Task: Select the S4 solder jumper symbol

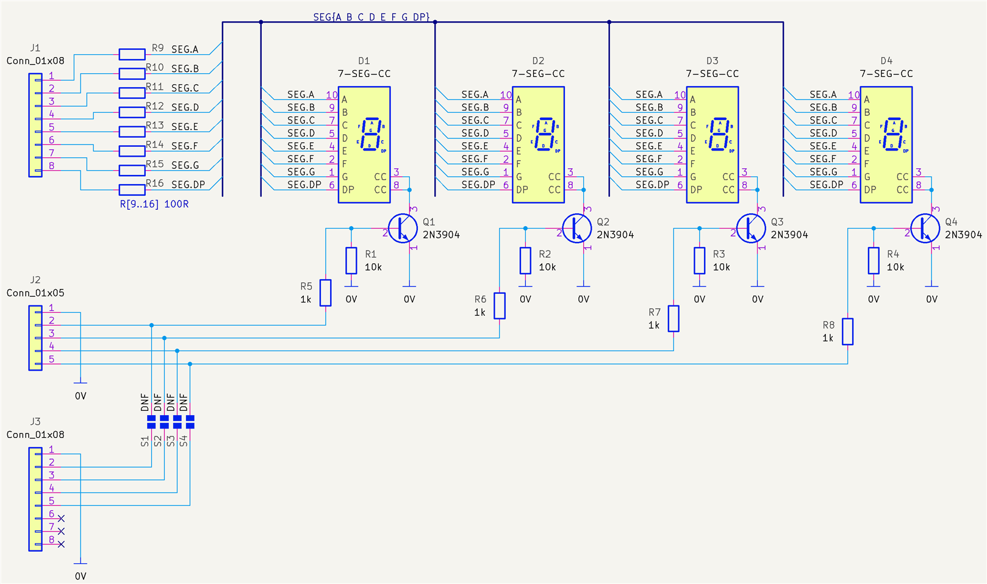Action: [x=190, y=422]
